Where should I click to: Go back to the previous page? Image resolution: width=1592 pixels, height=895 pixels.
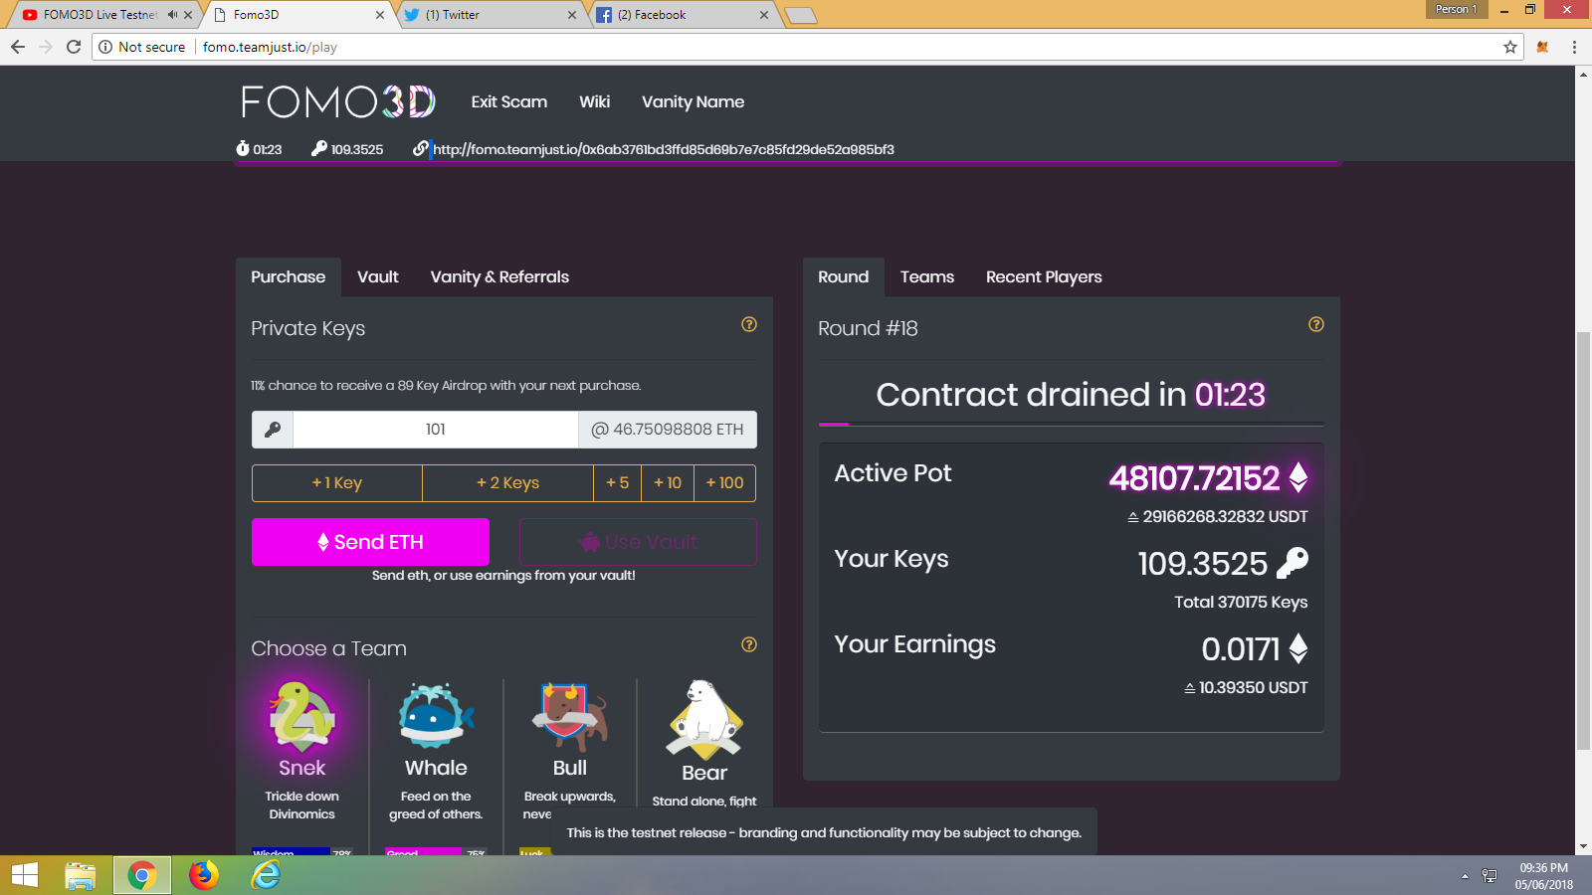point(18,47)
